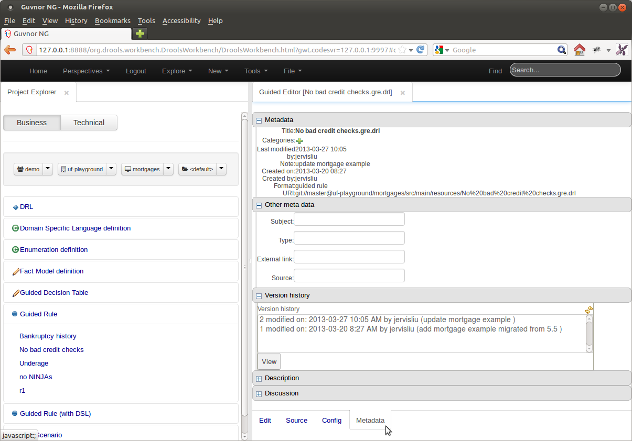Collapse the Metadata section
Viewport: 632px width, 441px height.
[259, 120]
